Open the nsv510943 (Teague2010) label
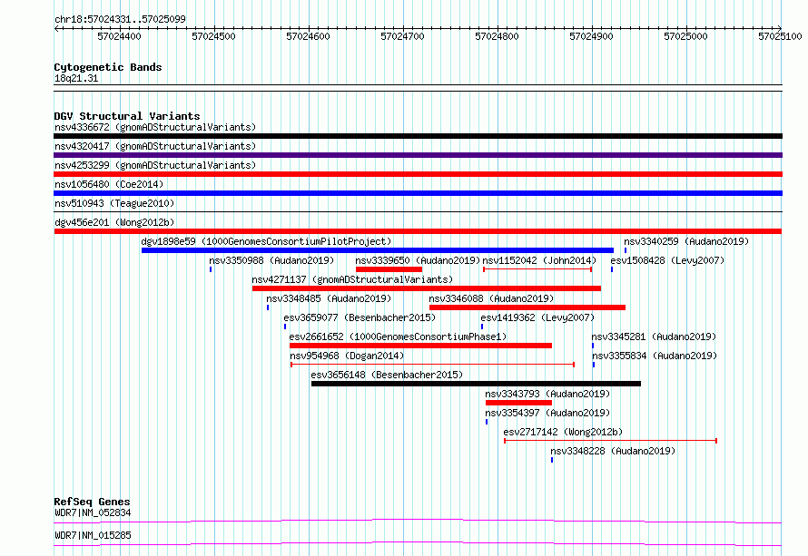This screenshot has height=556, width=808. point(114,203)
